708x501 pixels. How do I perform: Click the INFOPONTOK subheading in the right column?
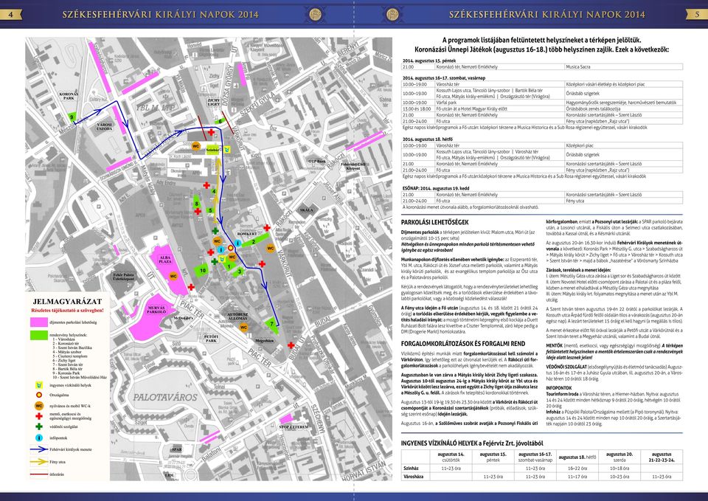559,387
